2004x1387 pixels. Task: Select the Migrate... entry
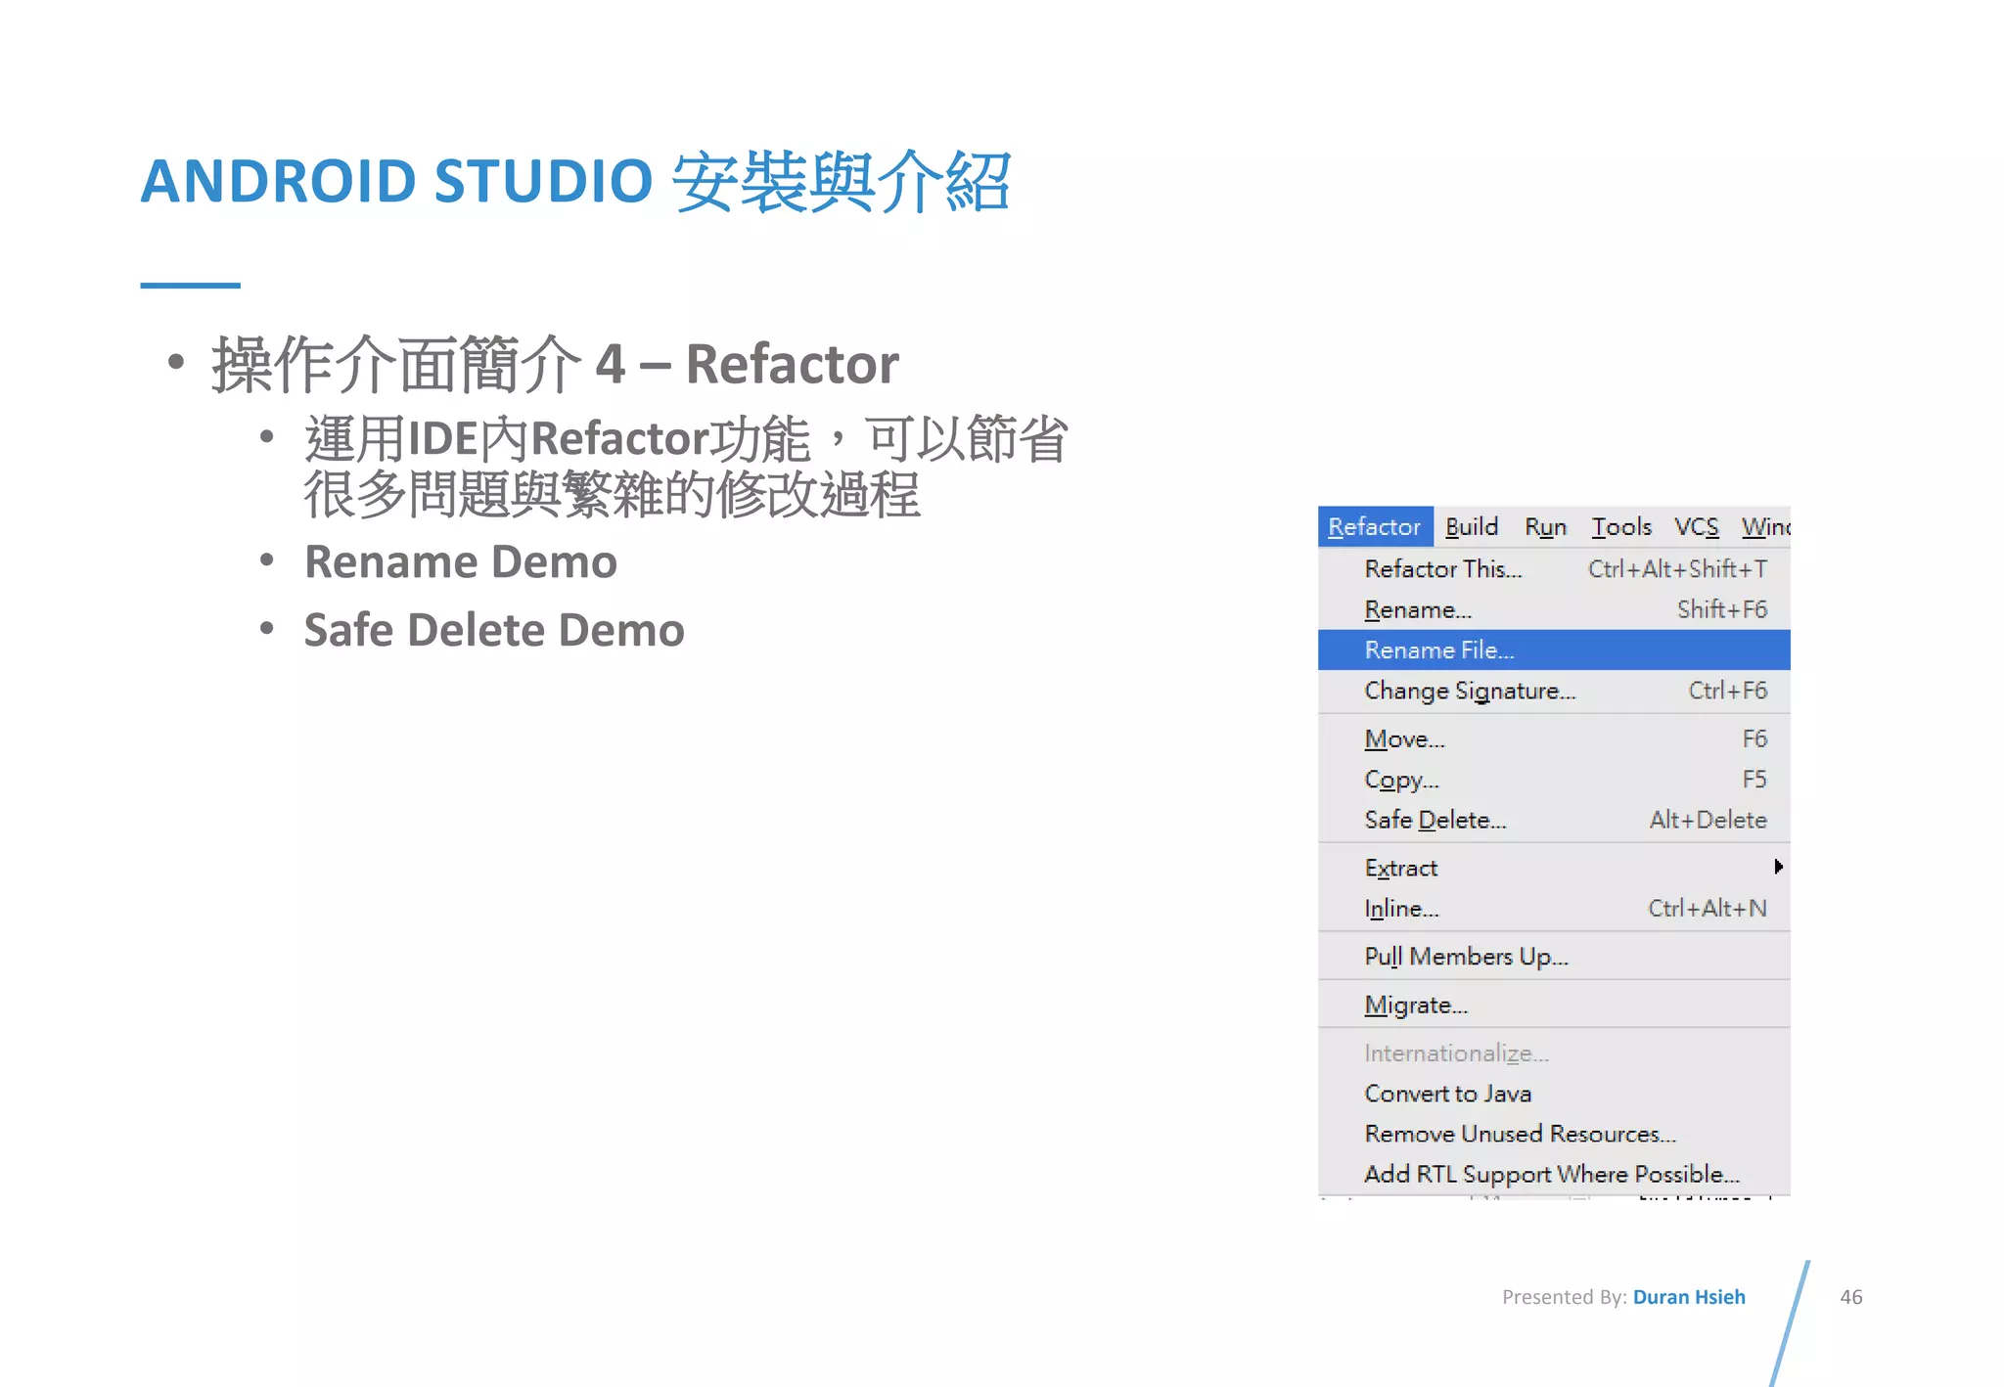tap(1554, 1006)
